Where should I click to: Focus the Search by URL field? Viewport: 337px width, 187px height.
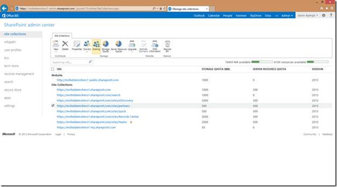(x=69, y=62)
